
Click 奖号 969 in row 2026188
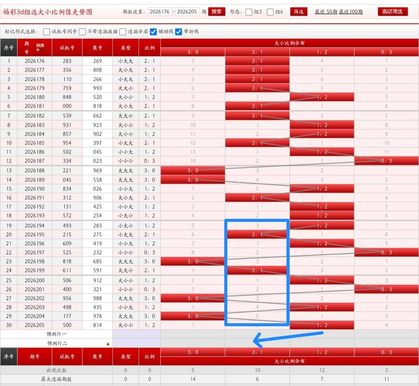click(x=97, y=170)
